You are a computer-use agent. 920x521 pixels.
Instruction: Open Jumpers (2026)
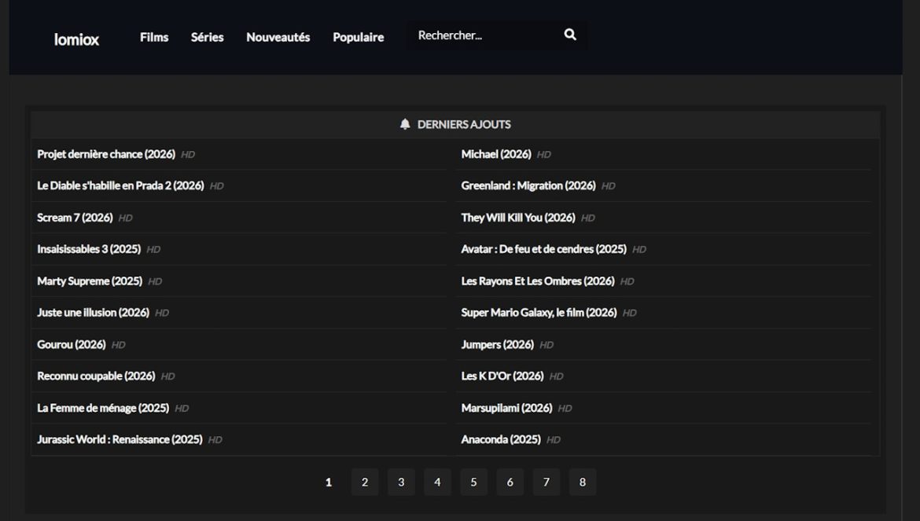click(x=497, y=344)
